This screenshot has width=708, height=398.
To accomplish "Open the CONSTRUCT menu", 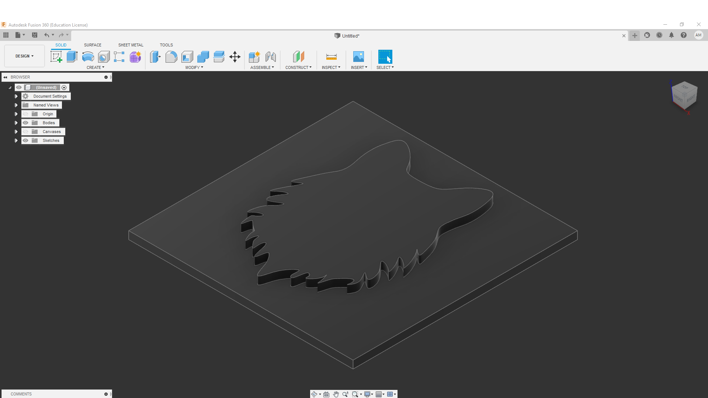I will (298, 67).
